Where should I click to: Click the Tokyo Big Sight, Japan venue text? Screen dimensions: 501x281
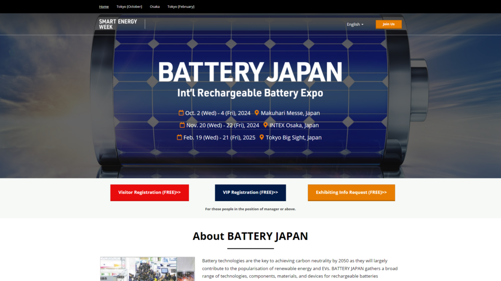294,137
